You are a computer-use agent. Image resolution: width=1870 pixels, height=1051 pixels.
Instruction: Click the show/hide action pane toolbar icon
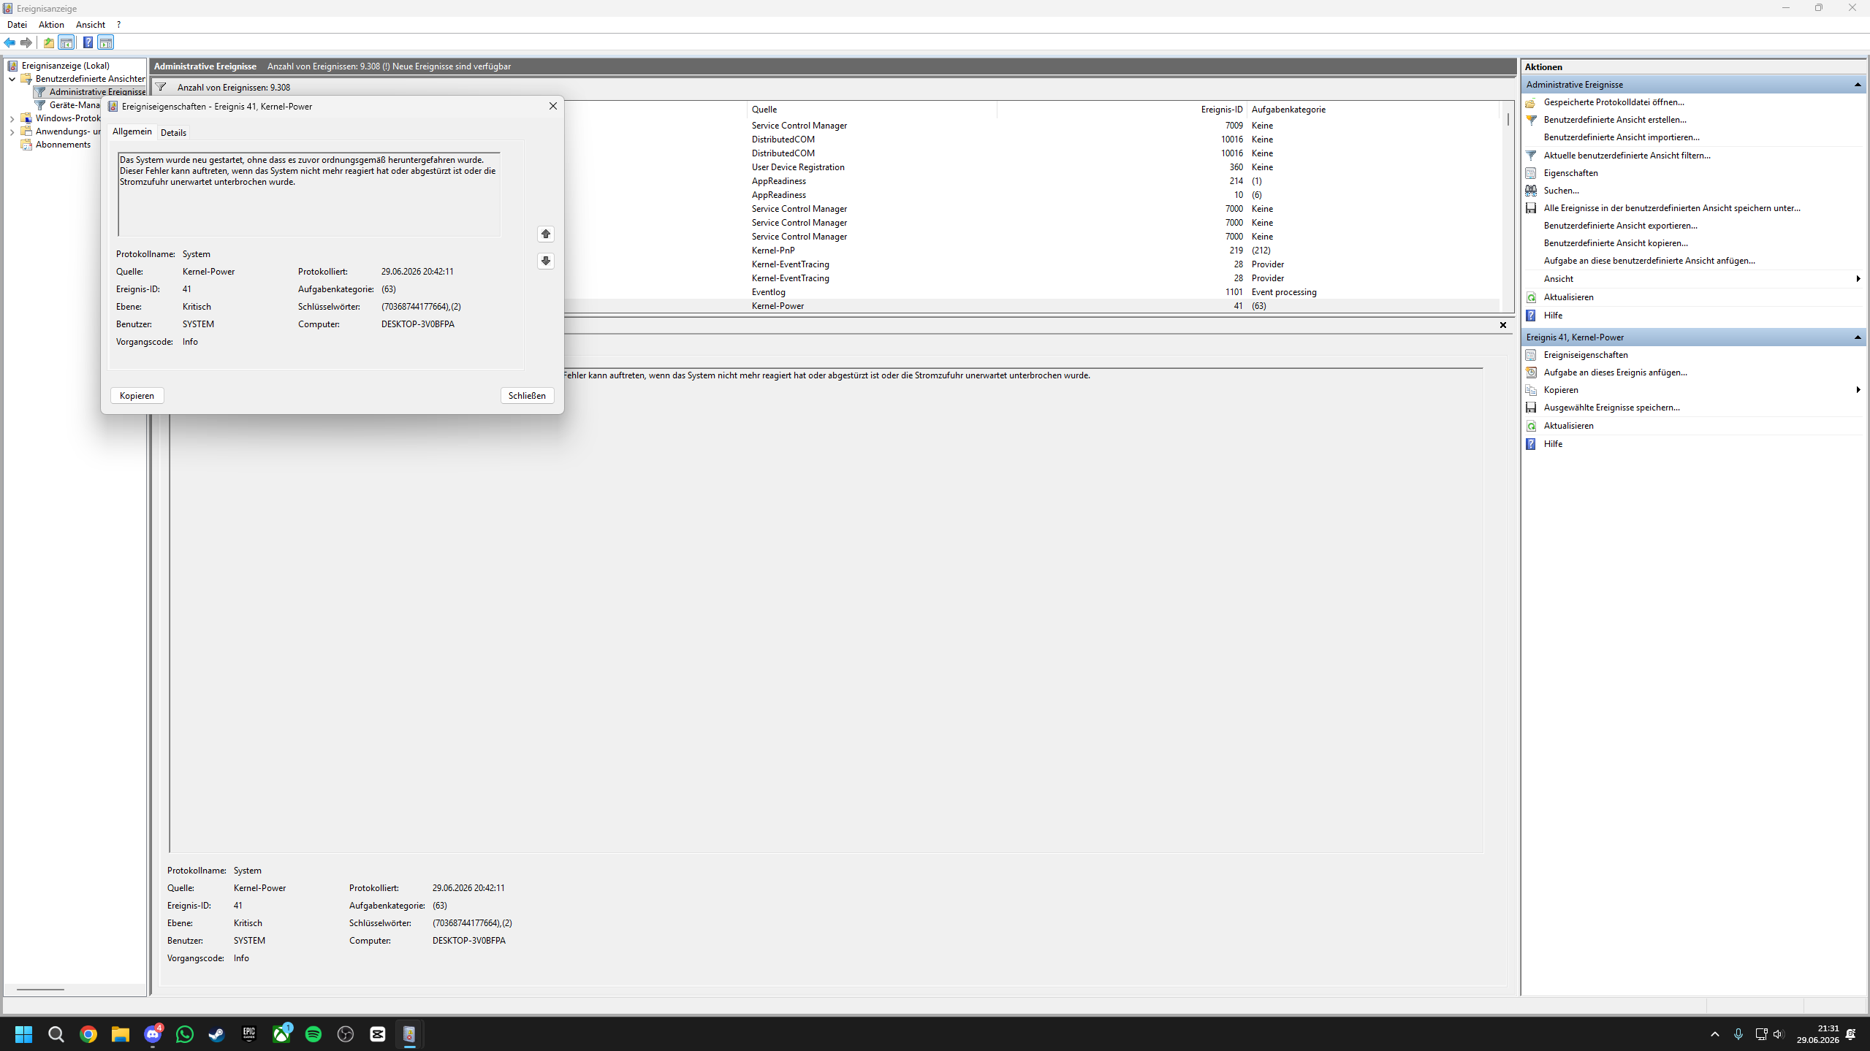(x=106, y=42)
